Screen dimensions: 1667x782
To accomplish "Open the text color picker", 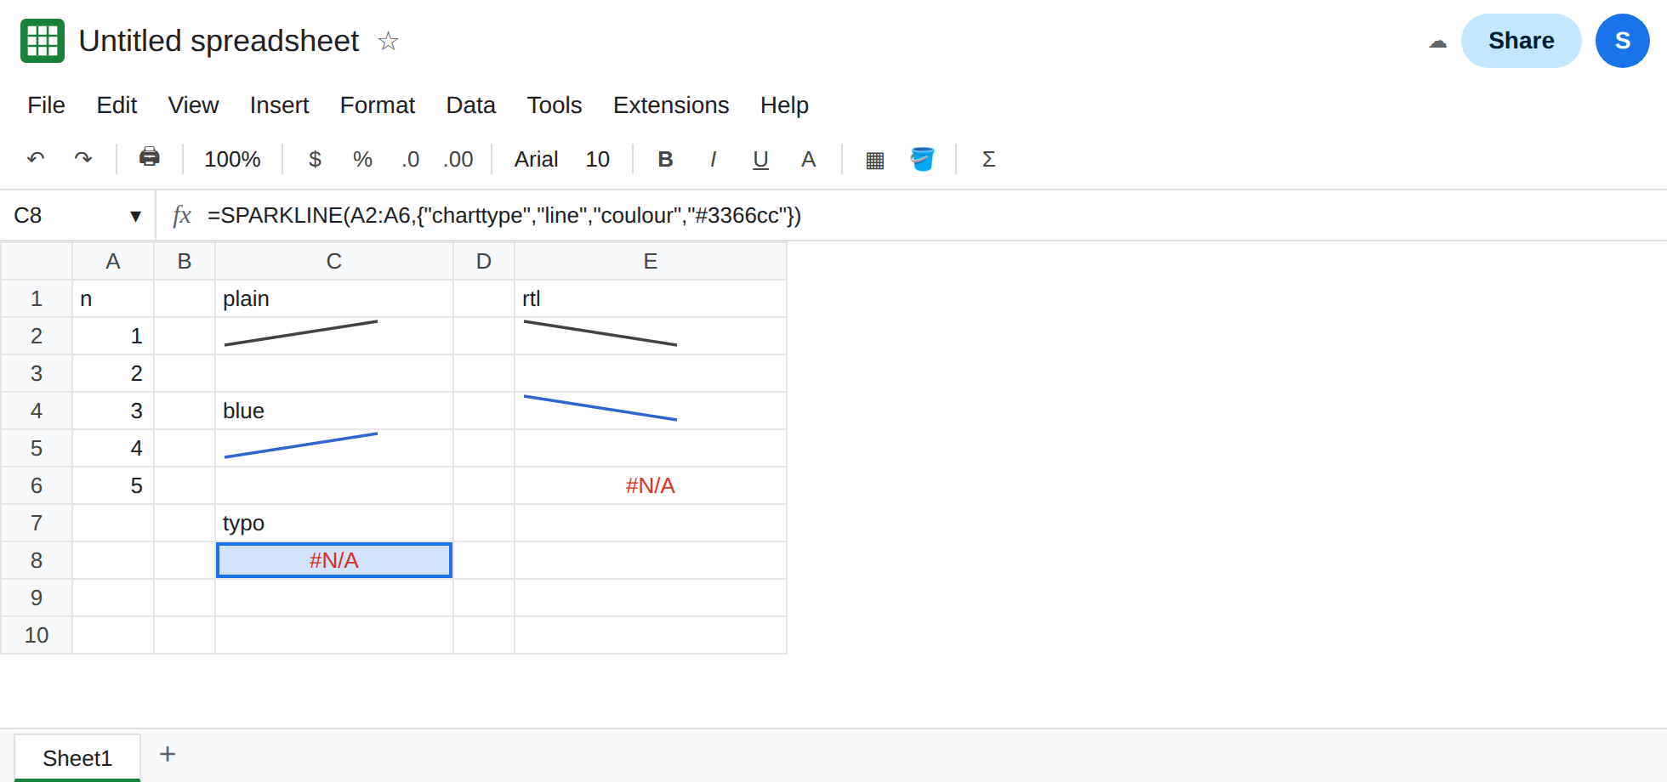I will [808, 159].
